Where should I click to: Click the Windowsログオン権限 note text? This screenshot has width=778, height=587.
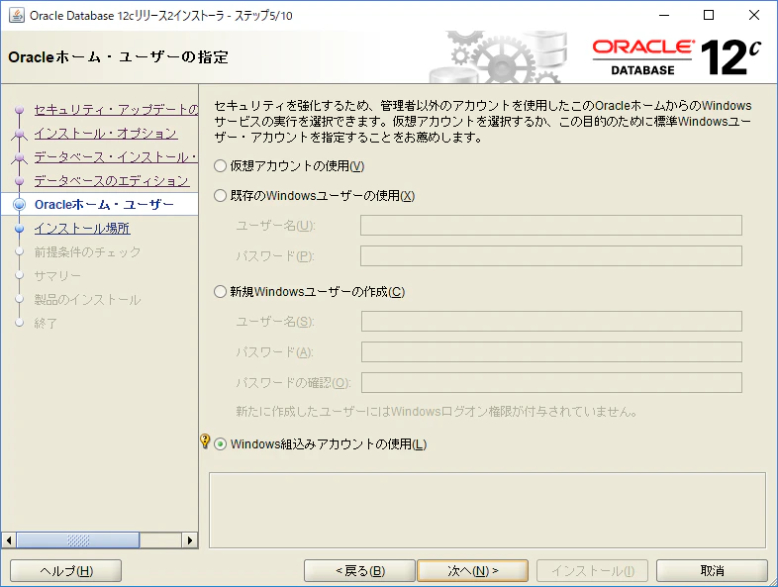pyautogui.click(x=437, y=412)
